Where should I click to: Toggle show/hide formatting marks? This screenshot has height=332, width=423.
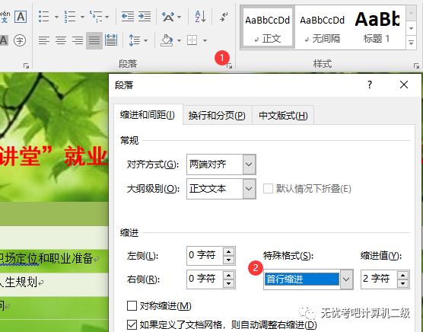pos(224,17)
